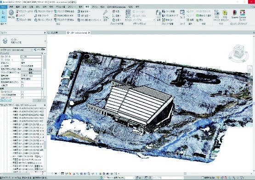
Task: Open the Manage Links icon
Action: click(159, 15)
